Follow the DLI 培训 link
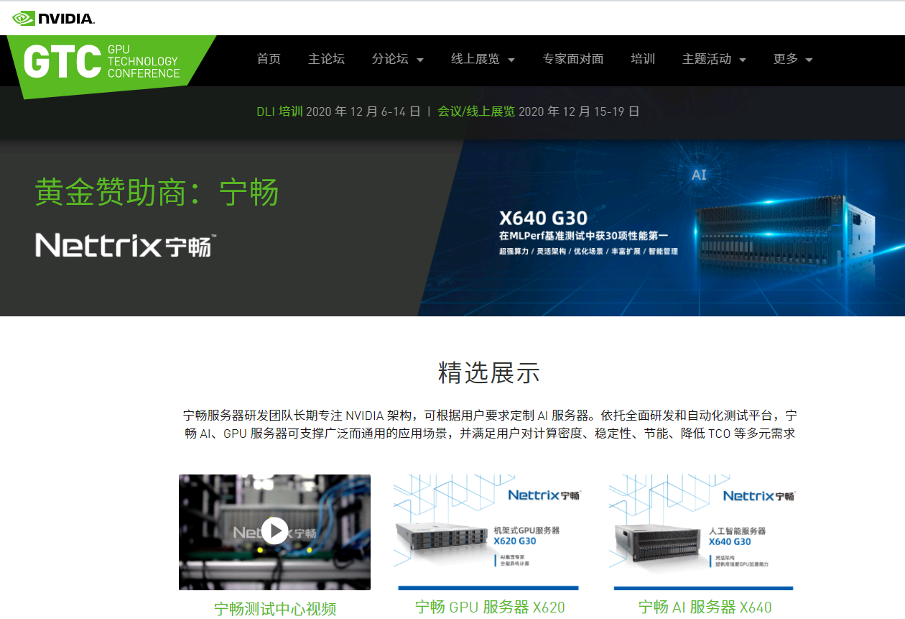 point(279,111)
